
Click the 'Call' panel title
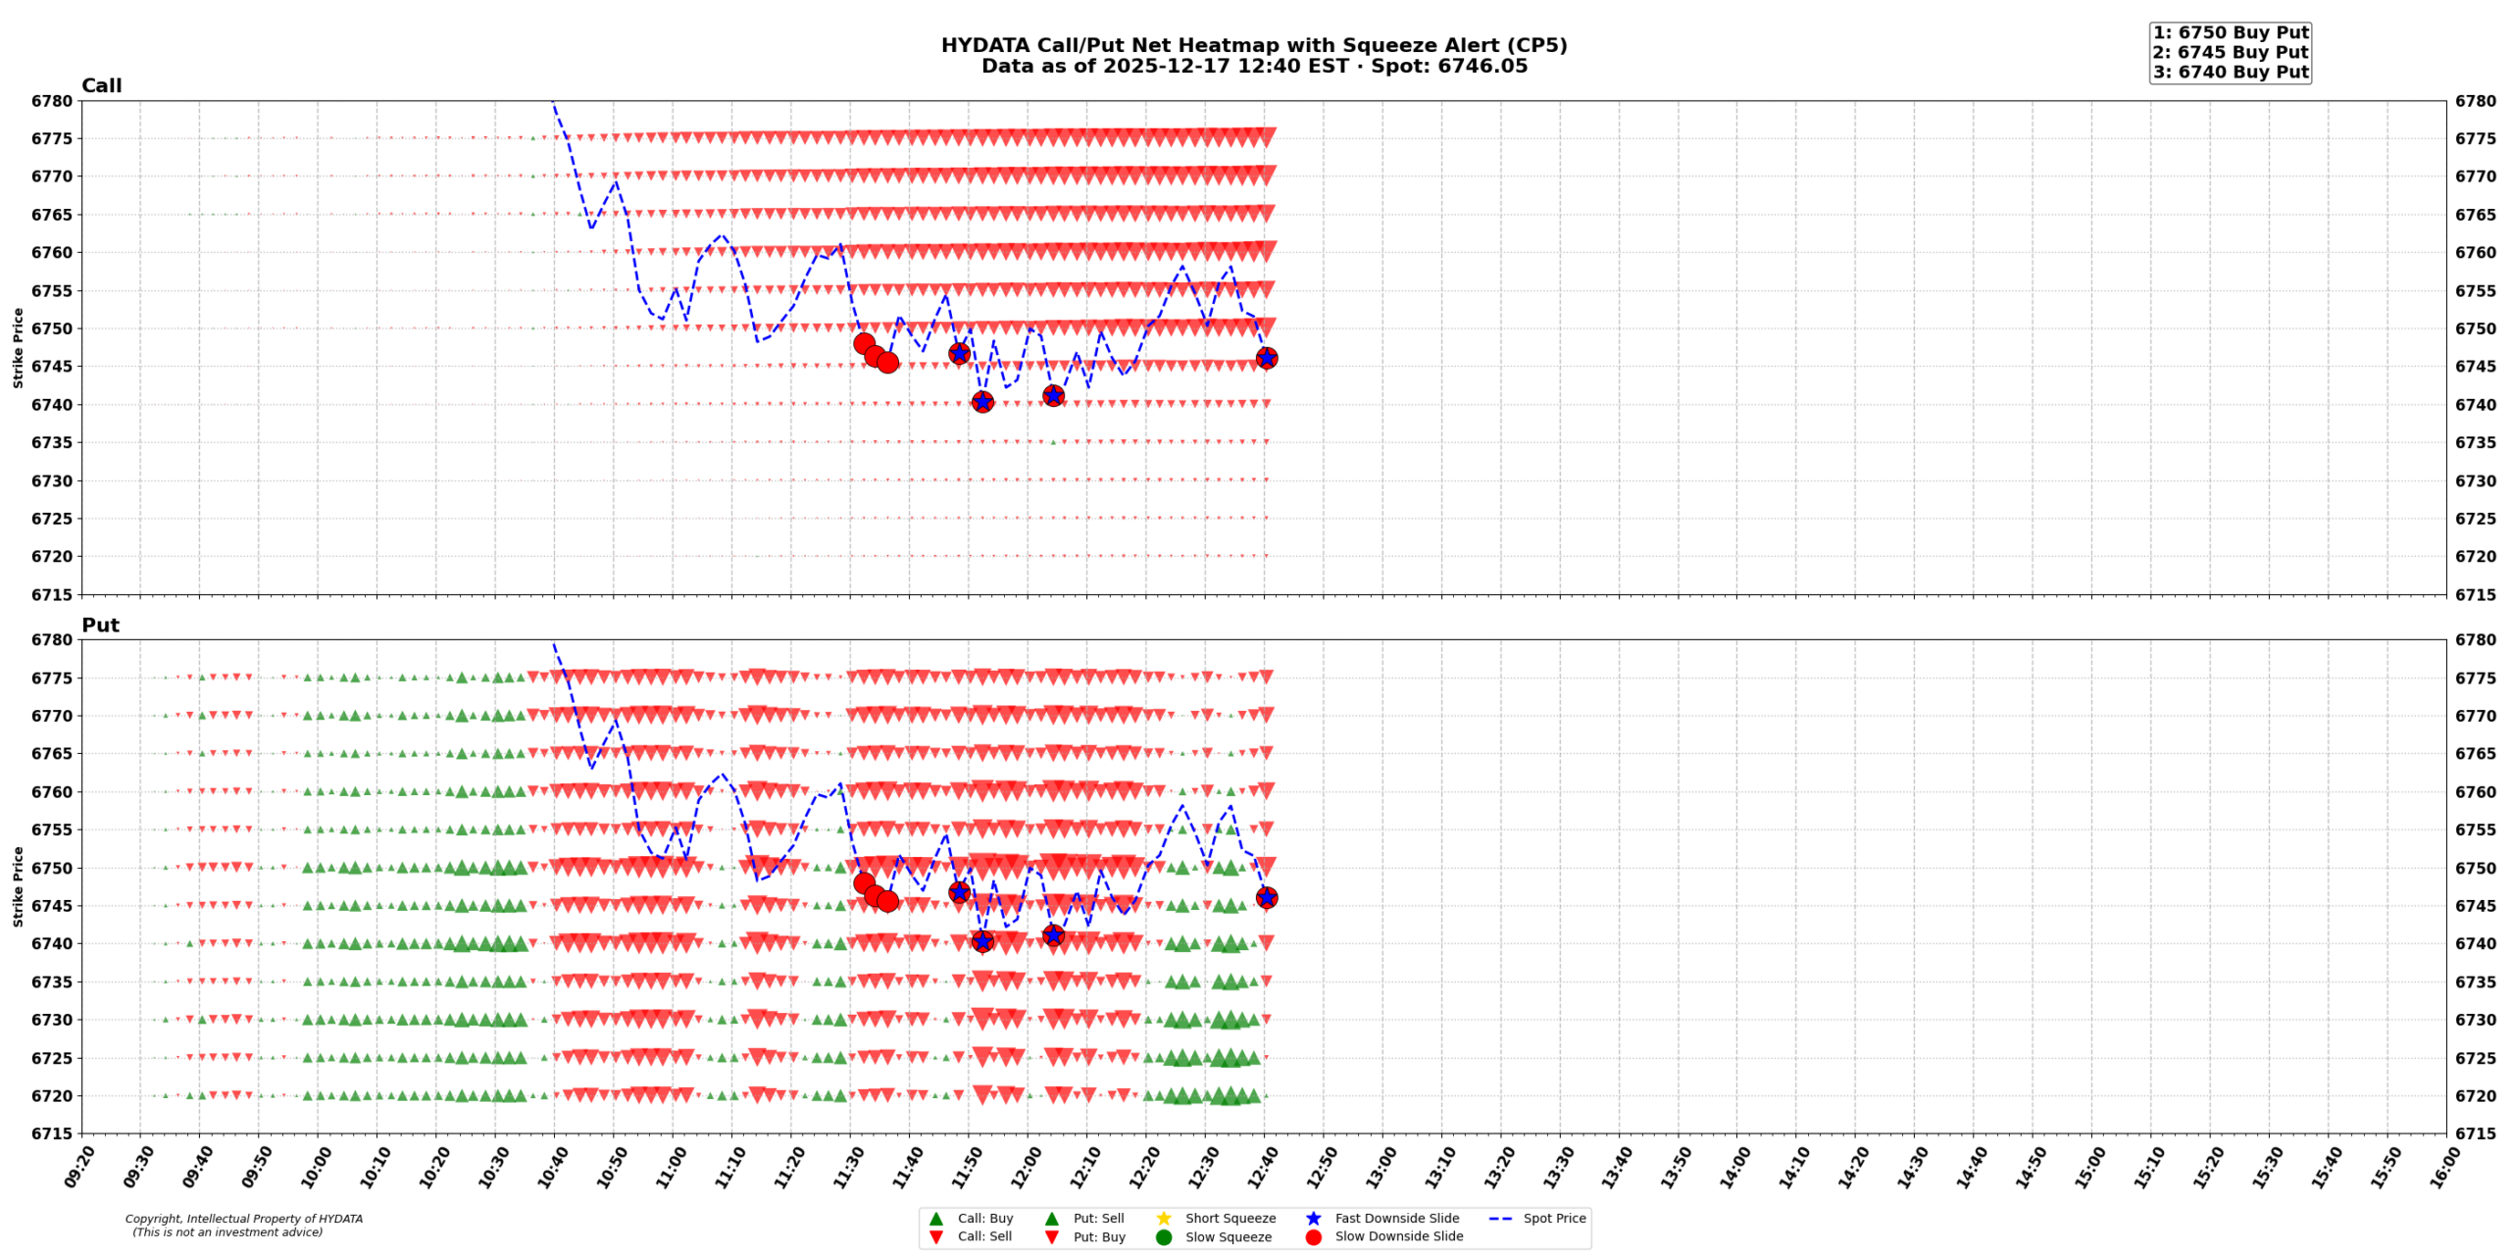point(101,85)
